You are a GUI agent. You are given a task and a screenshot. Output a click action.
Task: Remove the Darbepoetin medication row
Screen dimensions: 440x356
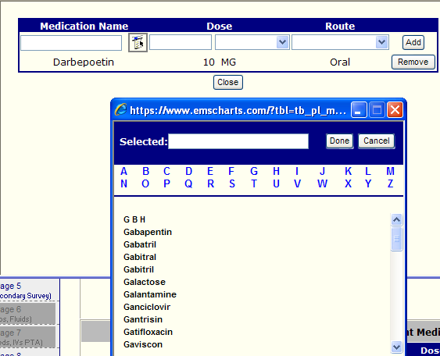tap(413, 62)
